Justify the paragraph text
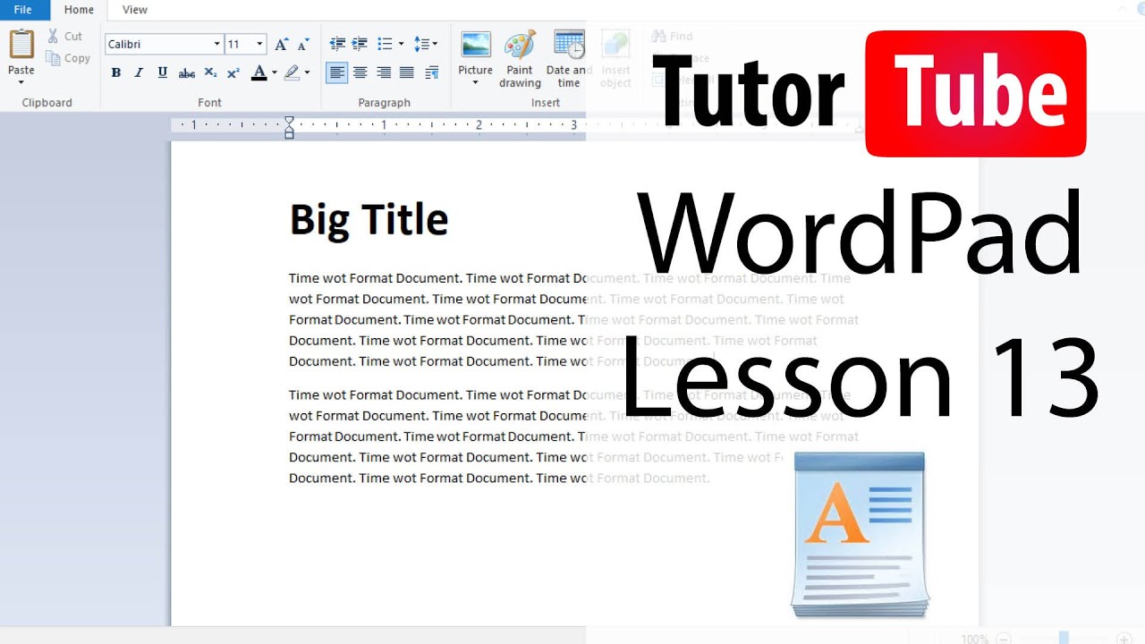1145x644 pixels. coord(407,72)
